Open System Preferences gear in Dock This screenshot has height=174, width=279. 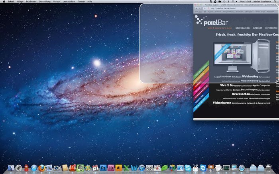[x=149, y=168]
